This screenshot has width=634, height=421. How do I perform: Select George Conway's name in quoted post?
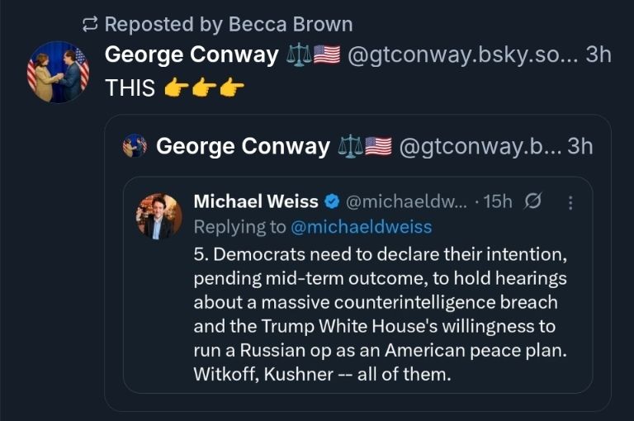coord(243,146)
